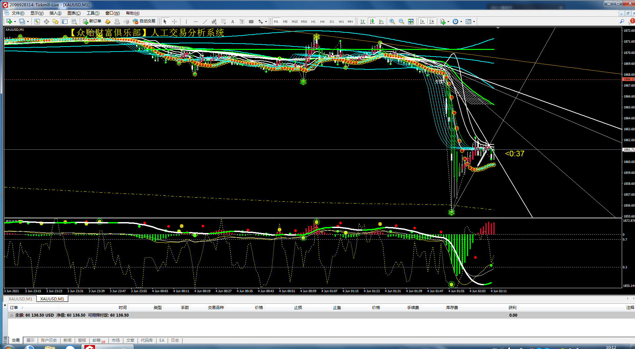Expand the new chart dropdown arrow
635x349 pixels.
tap(15, 21)
